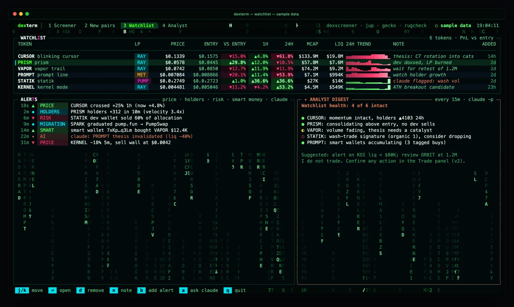Click the PRICE tag on CURSOR alert
This screenshot has width=514, height=307.
point(52,106)
